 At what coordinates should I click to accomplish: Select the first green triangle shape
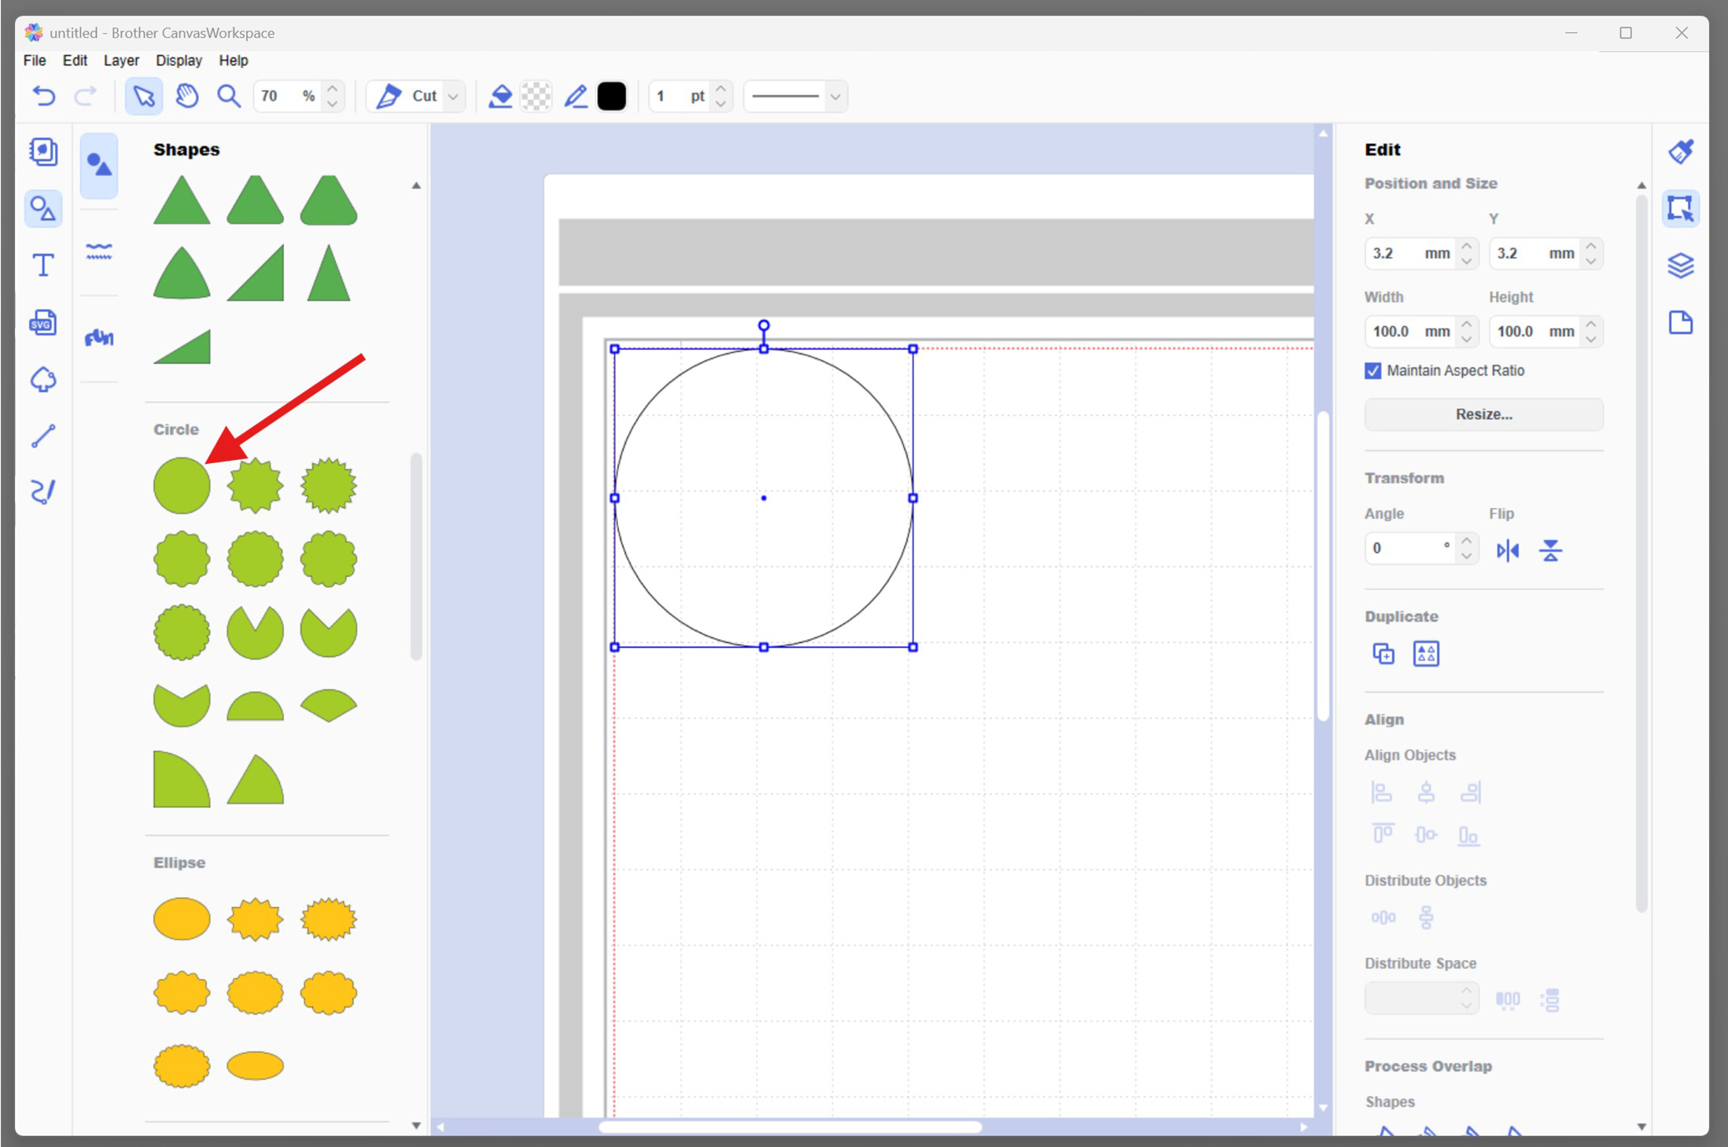pos(182,200)
